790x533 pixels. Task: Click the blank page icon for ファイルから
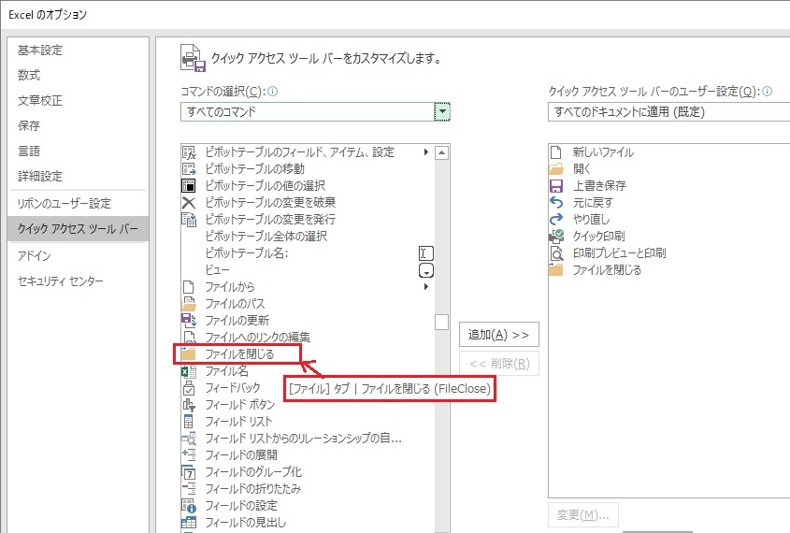(x=189, y=287)
